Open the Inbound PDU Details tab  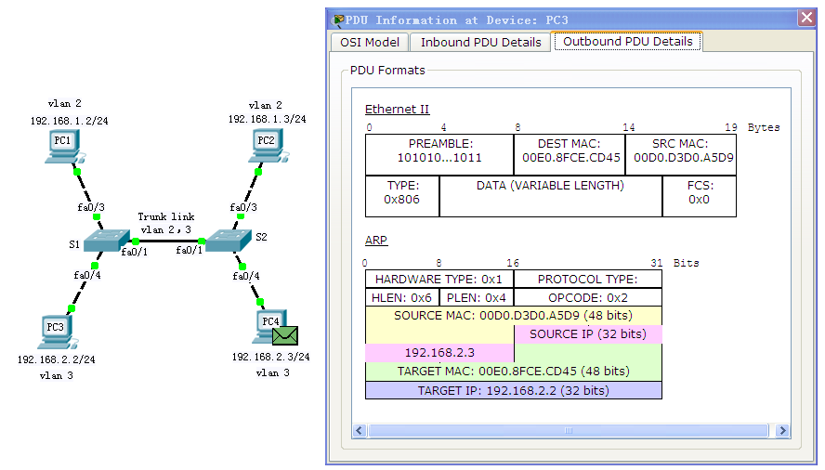[x=480, y=42]
